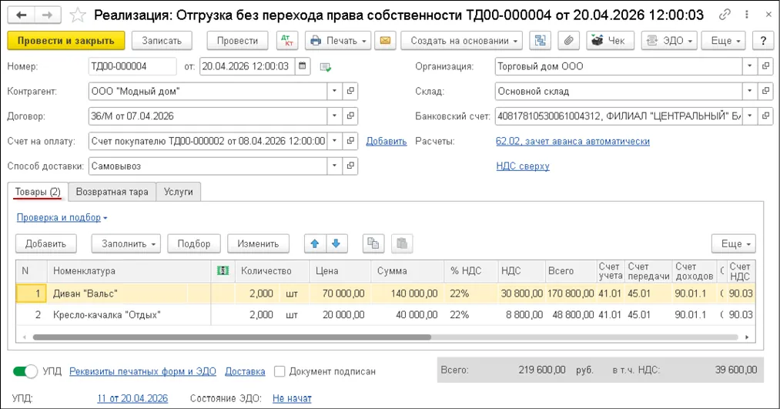Image resolution: width=780 pixels, height=409 pixels.
Task: Open the НДС сверху link
Action: tap(523, 166)
